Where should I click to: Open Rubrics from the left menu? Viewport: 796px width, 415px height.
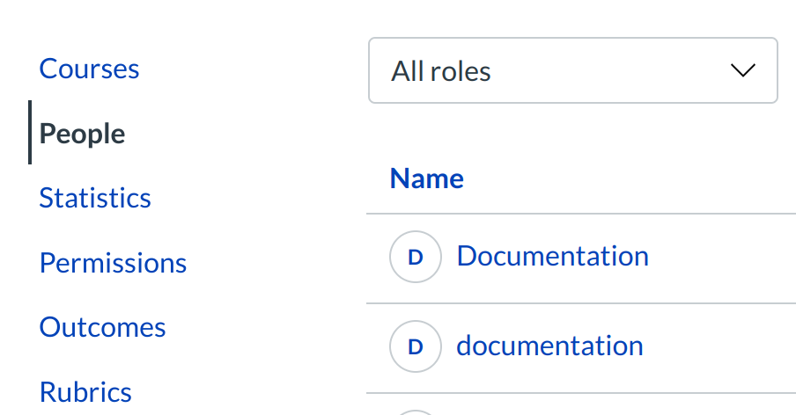[x=85, y=391]
